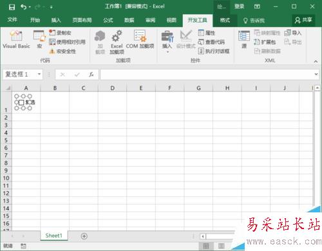Open the Macros (宏) dialog
This screenshot has height=251, width=322.
tap(39, 39)
